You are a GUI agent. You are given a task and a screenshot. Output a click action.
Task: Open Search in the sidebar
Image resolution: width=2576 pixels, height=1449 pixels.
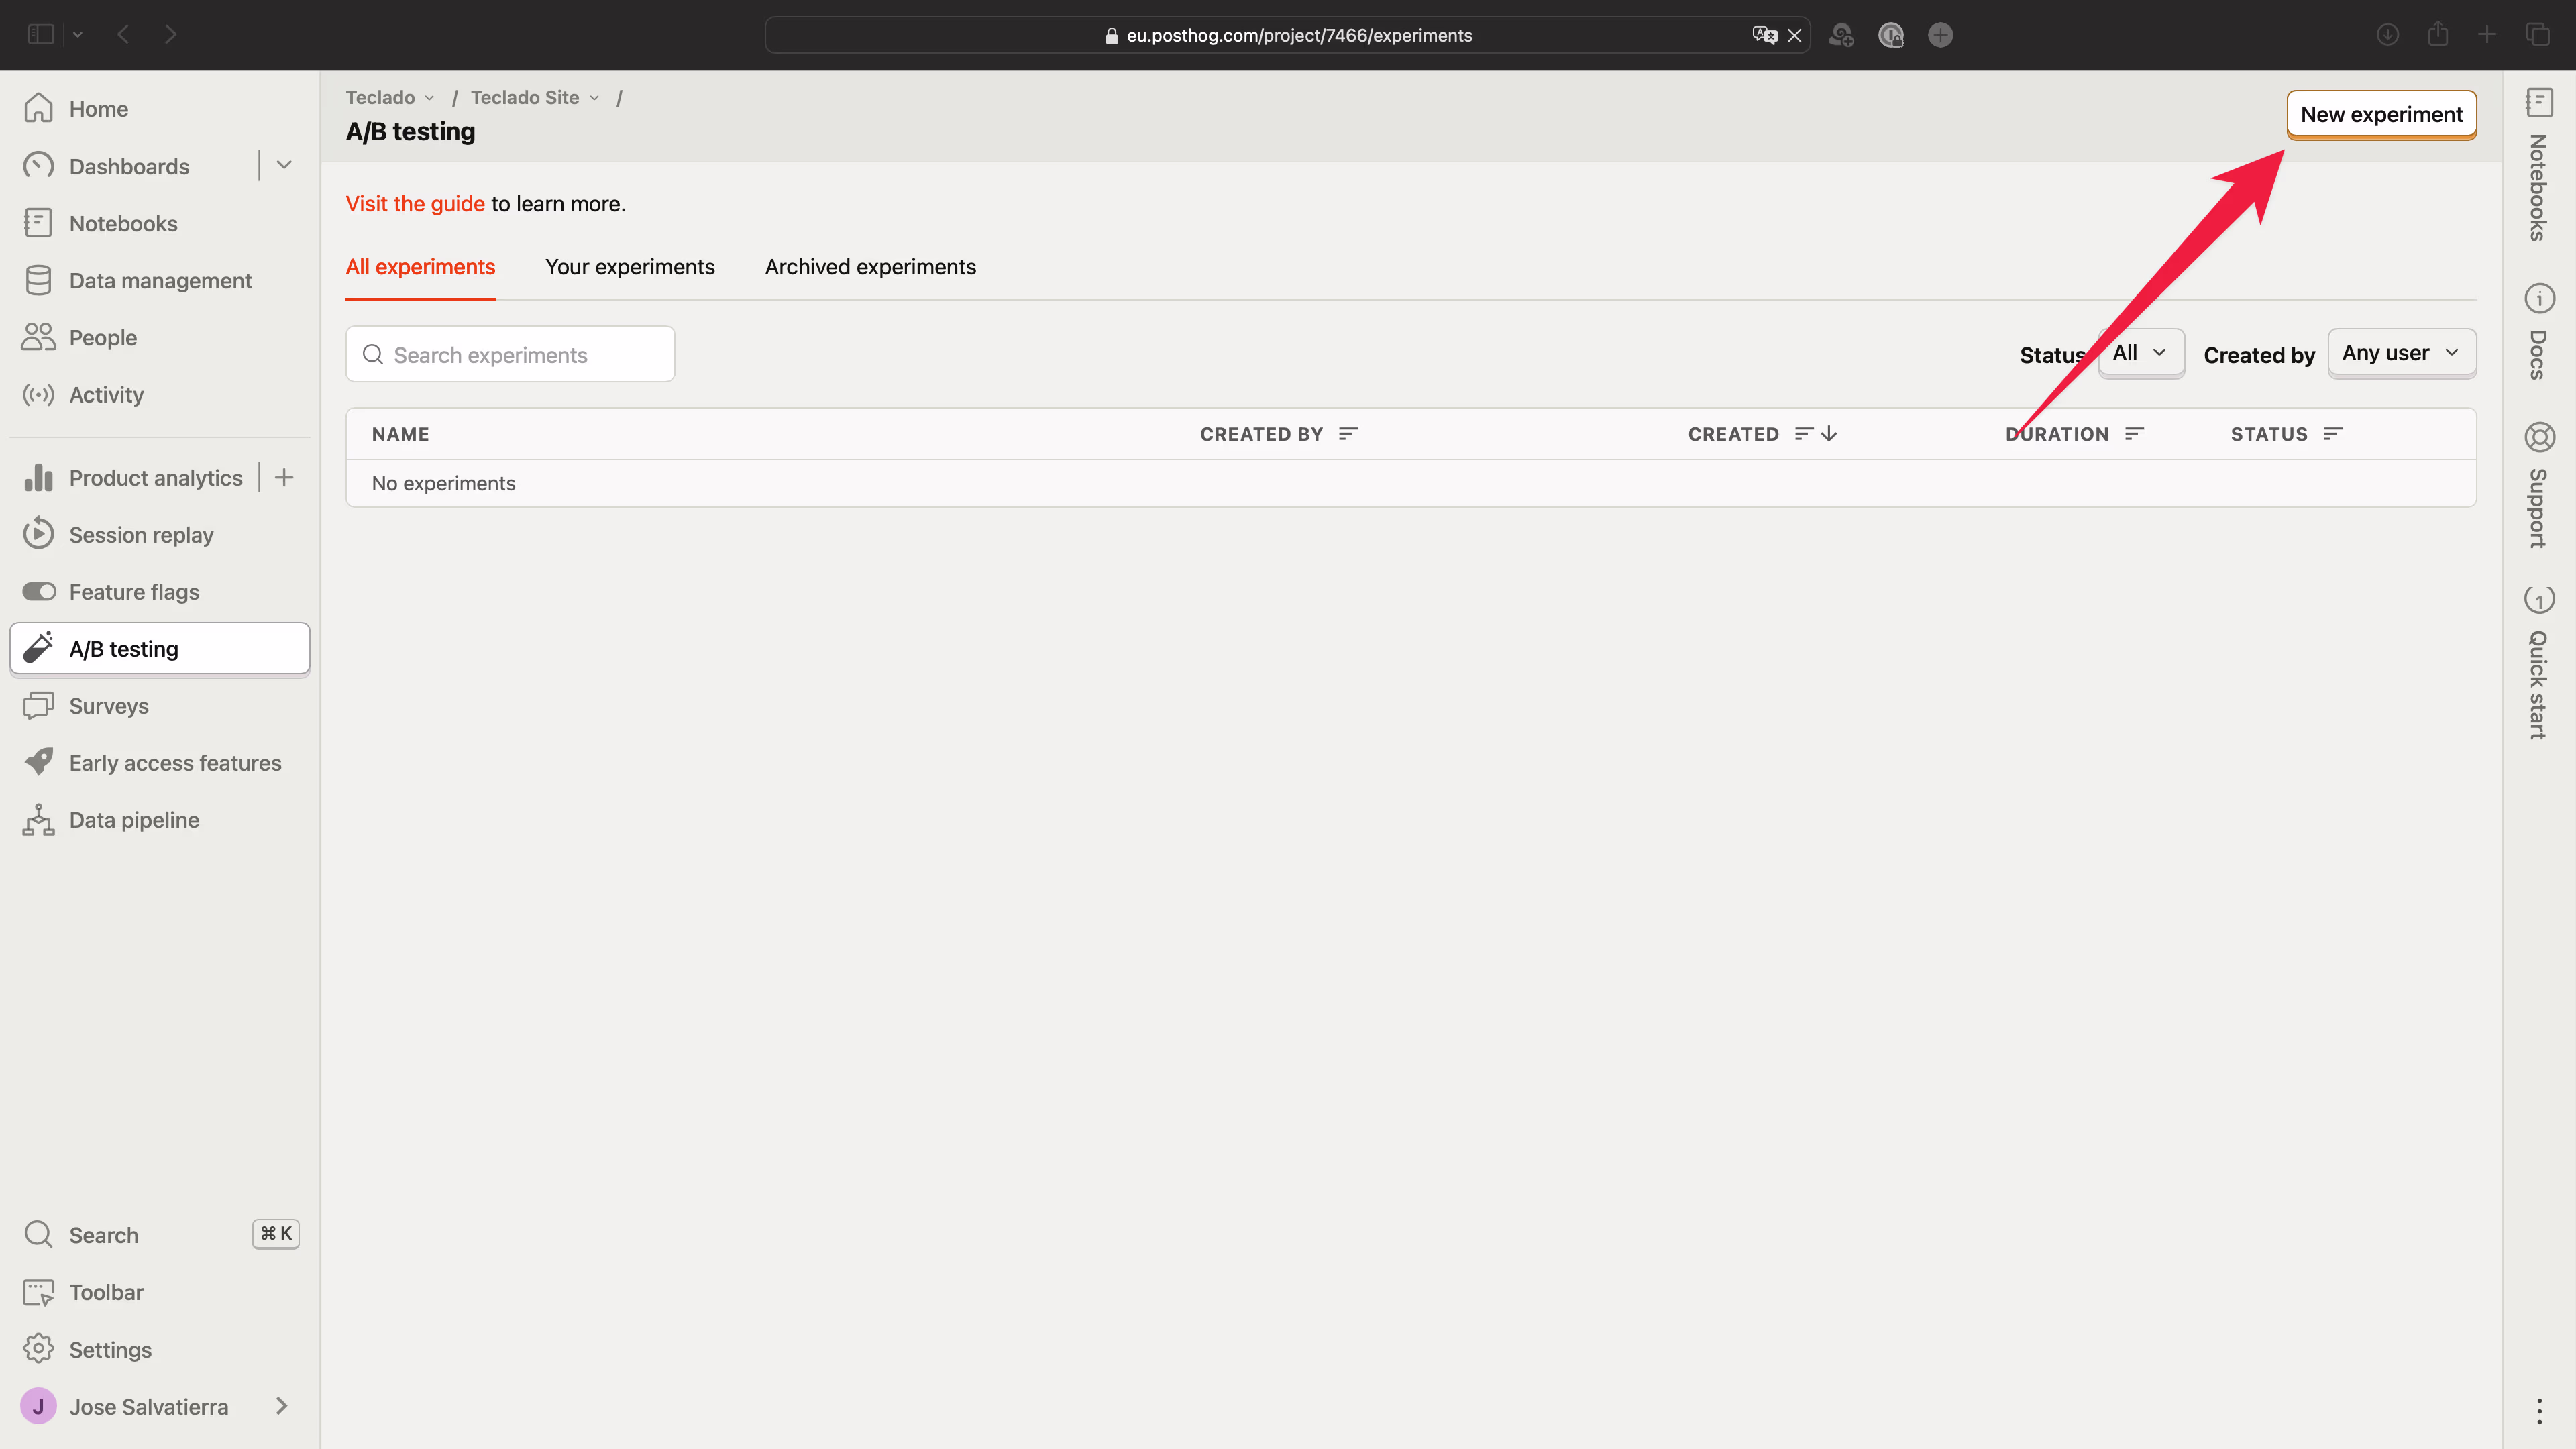160,1235
